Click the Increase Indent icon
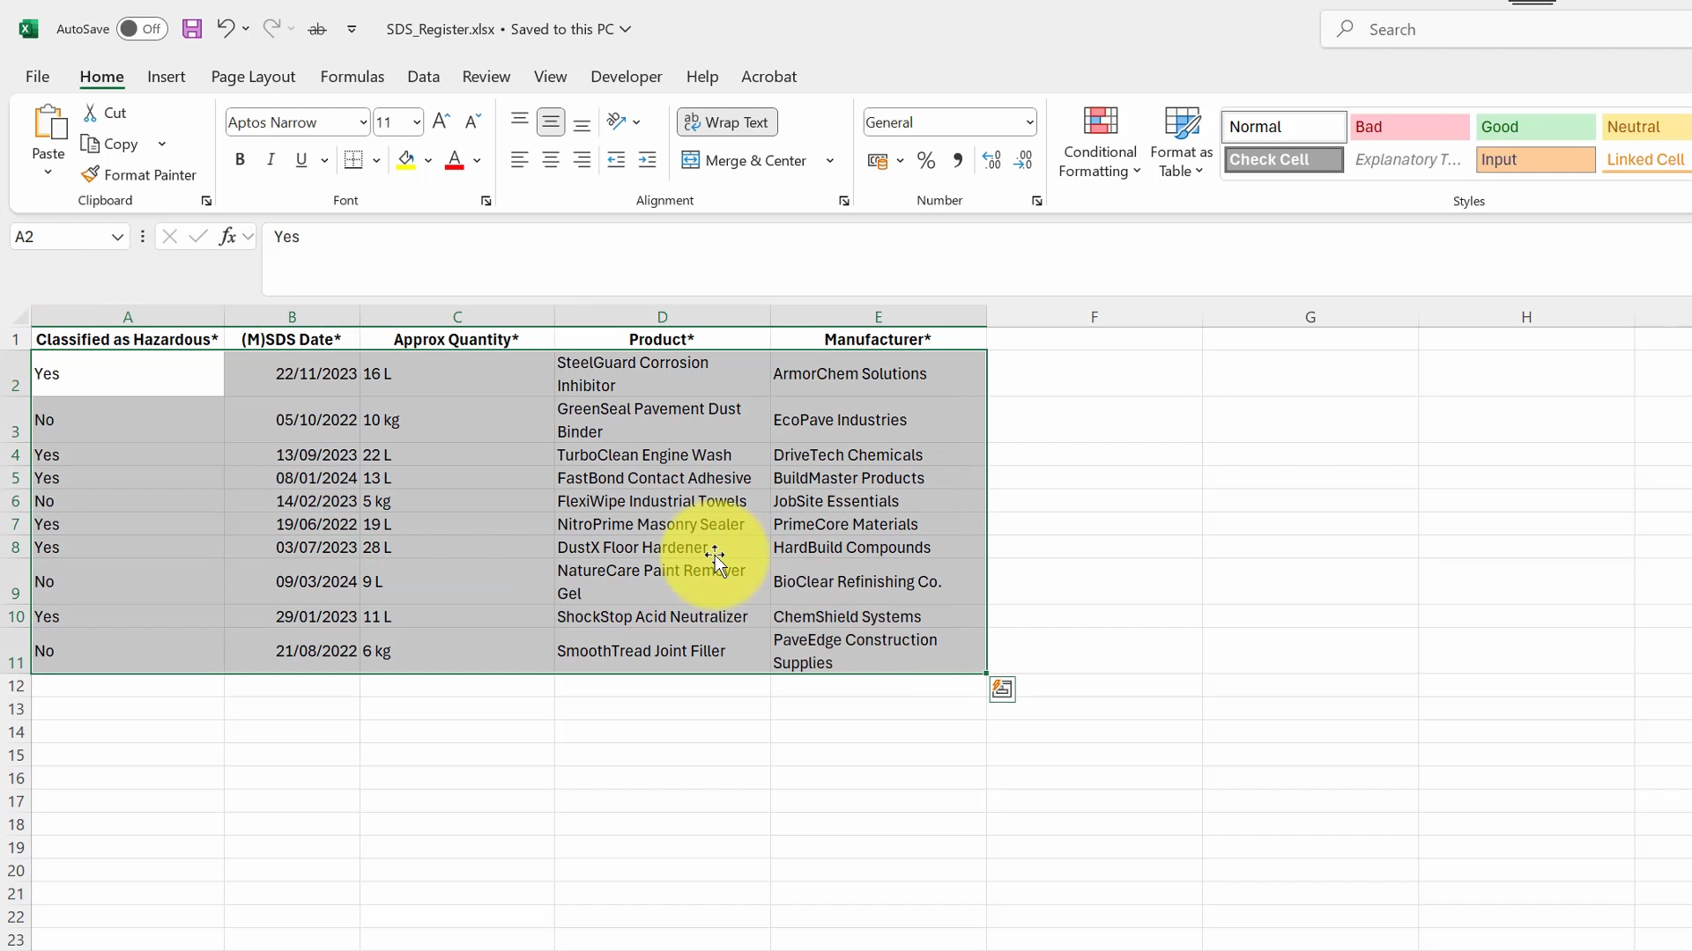Image resolution: width=1692 pixels, height=951 pixels. (648, 160)
